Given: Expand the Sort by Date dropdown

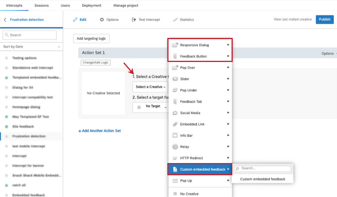Looking at the screenshot, I should pos(31,47).
